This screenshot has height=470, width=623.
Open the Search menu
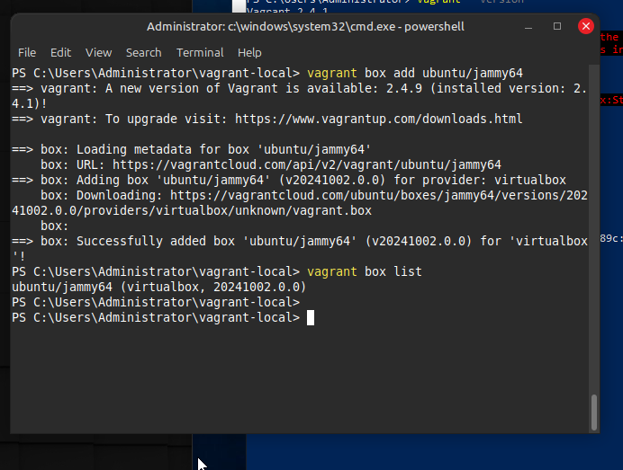pos(143,53)
